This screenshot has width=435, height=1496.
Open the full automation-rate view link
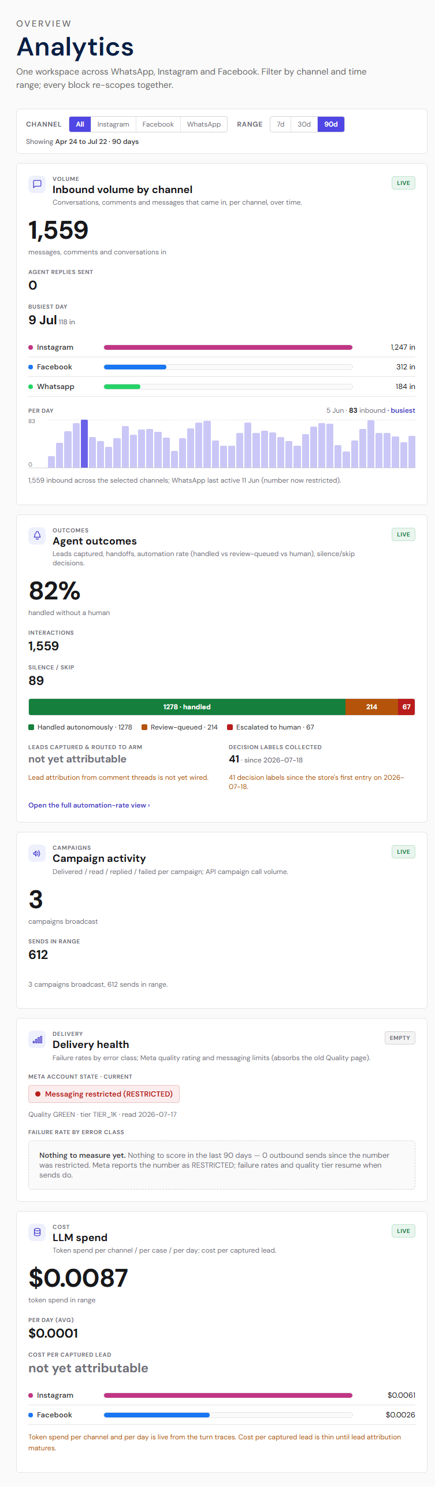coord(90,805)
